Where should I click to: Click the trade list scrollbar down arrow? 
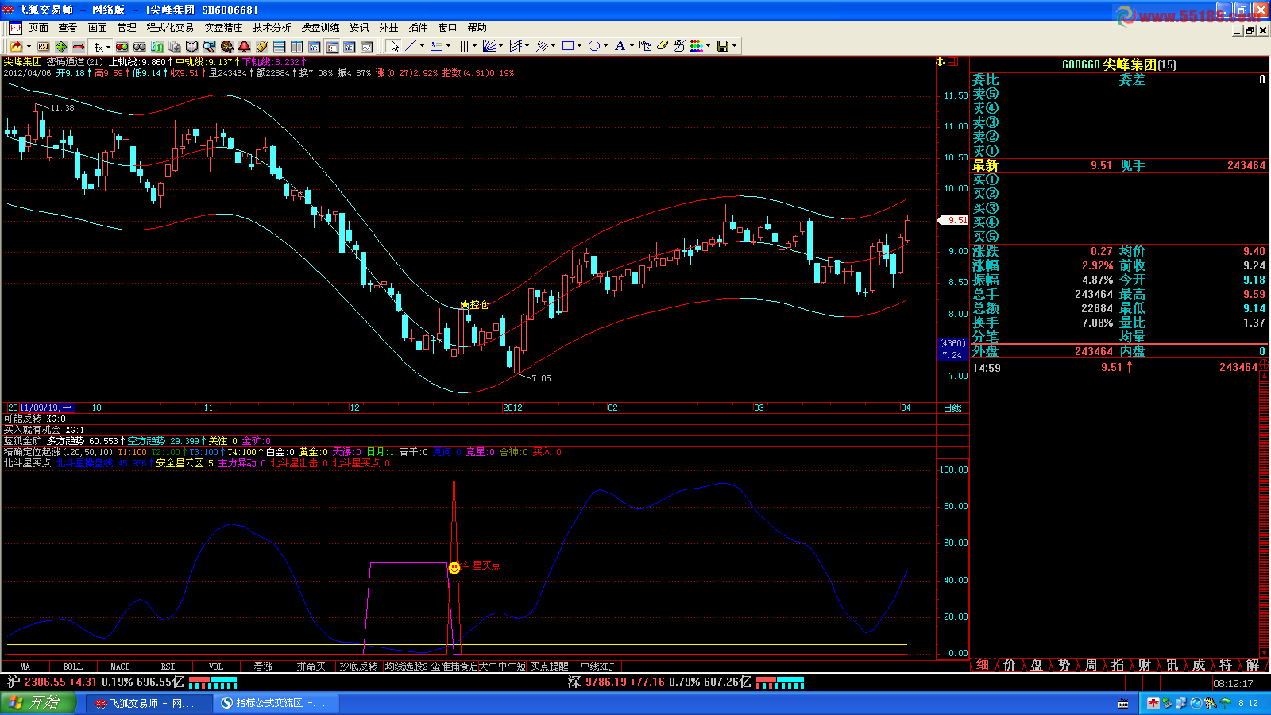pos(1264,651)
